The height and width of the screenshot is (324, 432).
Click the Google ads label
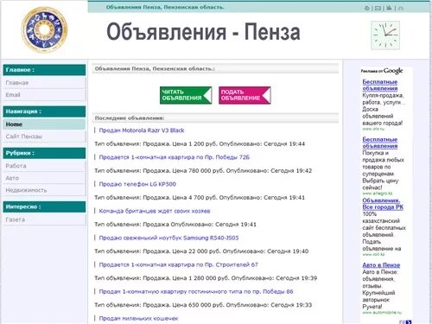pos(382,71)
